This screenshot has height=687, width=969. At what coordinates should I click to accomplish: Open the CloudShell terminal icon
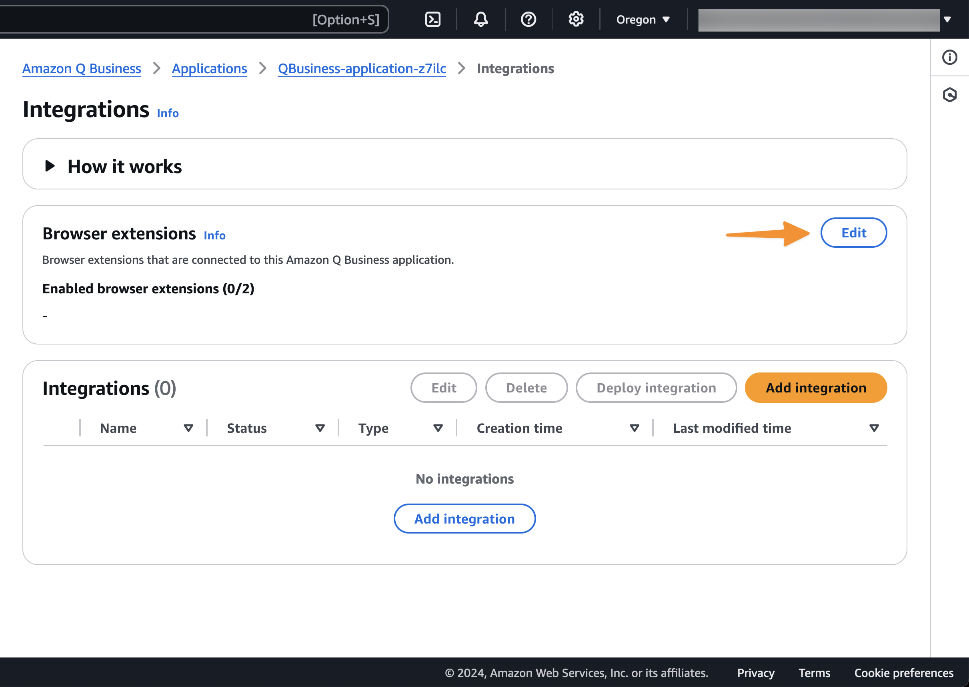click(432, 20)
